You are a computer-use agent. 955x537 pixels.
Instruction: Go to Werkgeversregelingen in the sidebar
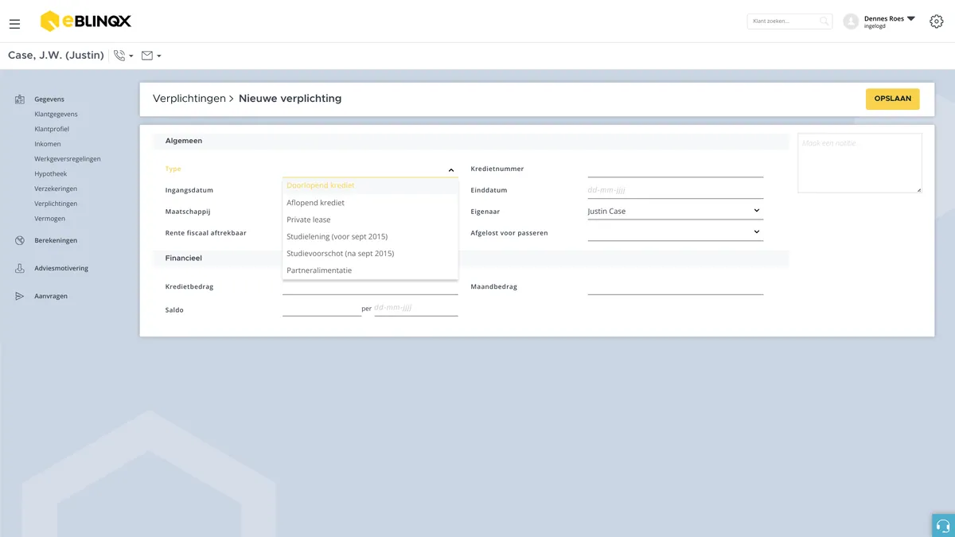pyautogui.click(x=68, y=159)
